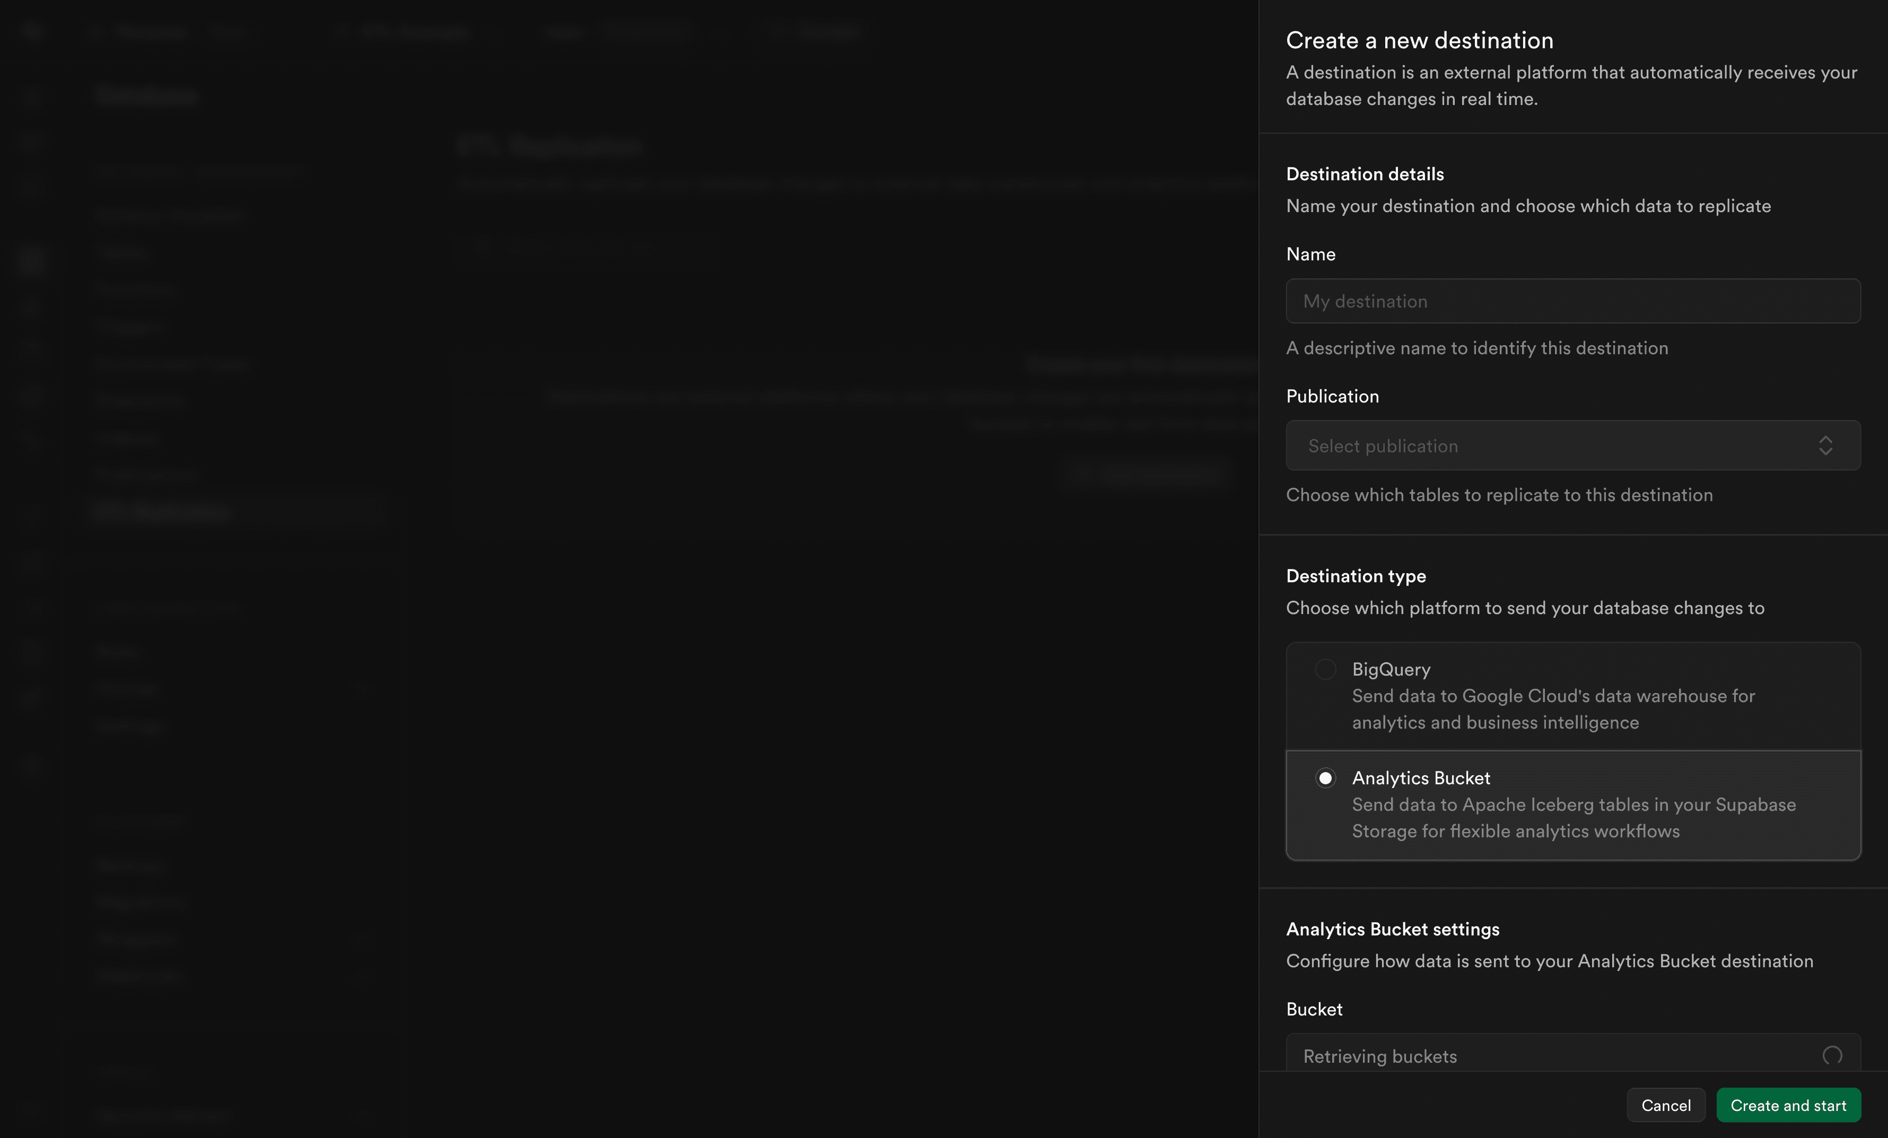Select the BigQuery radio button
This screenshot has height=1138, width=1888.
[1325, 669]
